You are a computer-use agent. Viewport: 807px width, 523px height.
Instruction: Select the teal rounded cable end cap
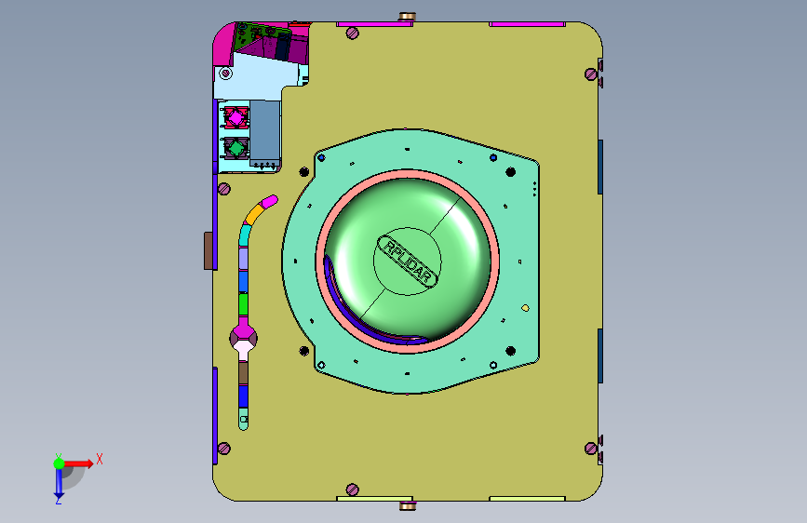tap(244, 419)
